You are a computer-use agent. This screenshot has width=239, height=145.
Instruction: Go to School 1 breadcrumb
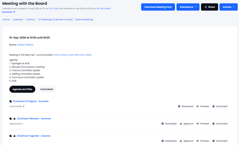coord(31,19)
